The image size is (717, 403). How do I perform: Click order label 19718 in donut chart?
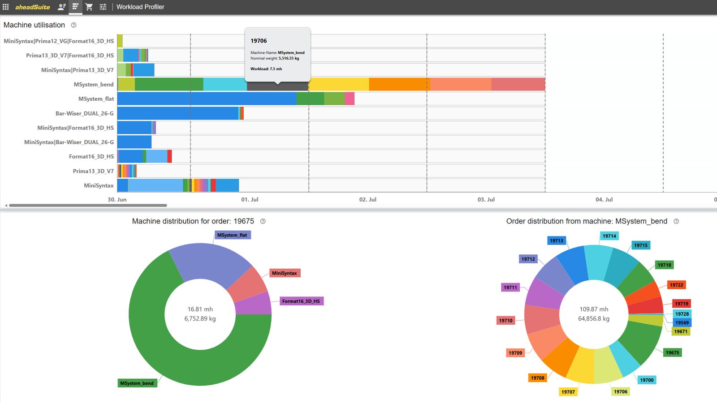[665, 265]
